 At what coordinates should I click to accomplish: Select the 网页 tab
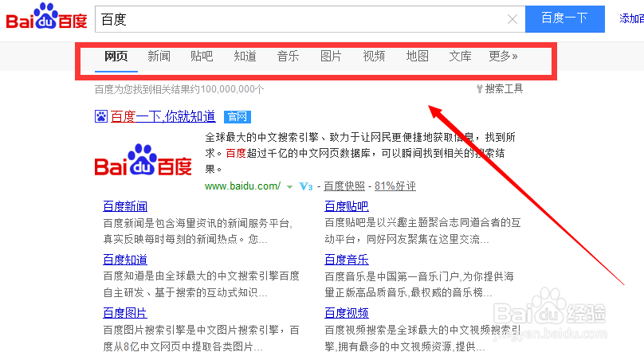(x=116, y=56)
